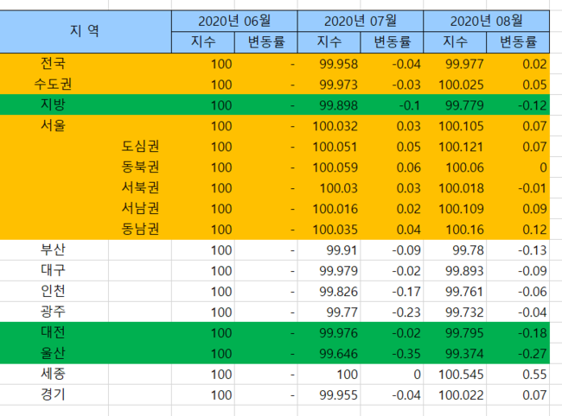Viewport: 562px width, 416px height.
Task: Click the 지 역 header cell
Action: tap(85, 31)
